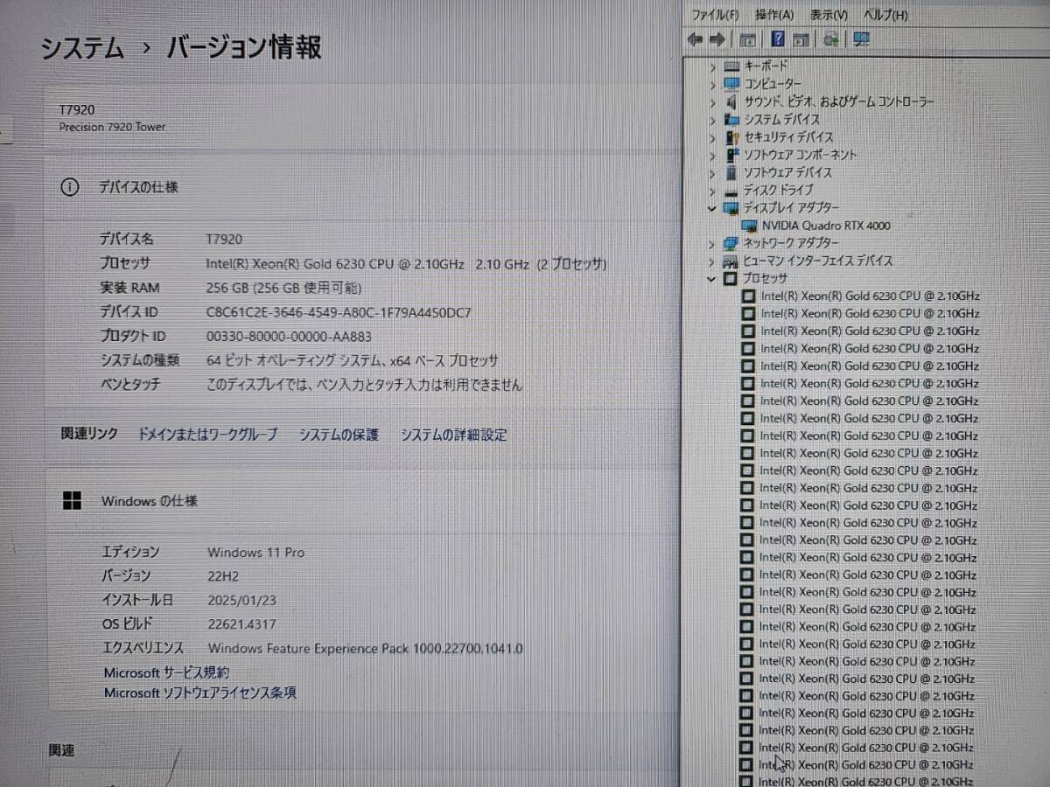Image resolution: width=1050 pixels, height=787 pixels.
Task: Click the adapter icon beside NVIDIA Quadro RTX 4000
Action: point(749,226)
